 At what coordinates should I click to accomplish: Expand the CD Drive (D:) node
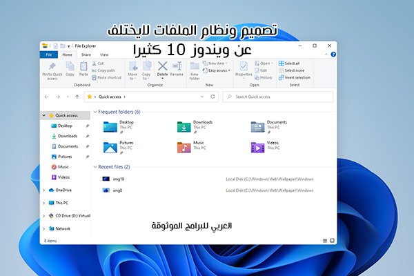[44, 216]
